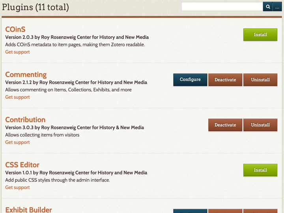Get support for the COinS plugin
Screen dimensions: 284x213
click(18, 52)
